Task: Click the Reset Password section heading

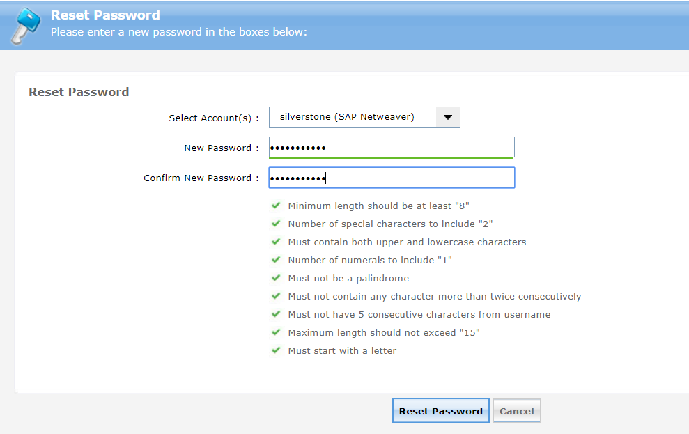Action: tap(79, 92)
